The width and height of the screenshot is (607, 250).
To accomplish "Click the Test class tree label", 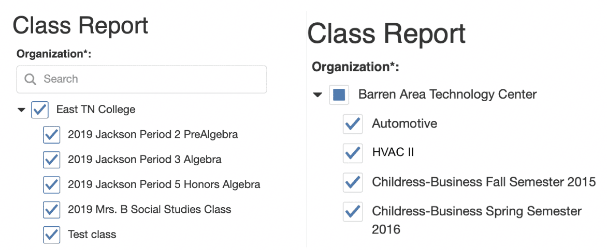I will pyautogui.click(x=92, y=235).
